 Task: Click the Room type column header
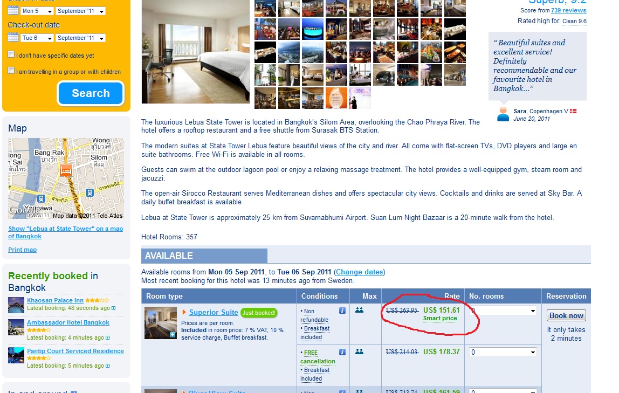[x=164, y=296]
